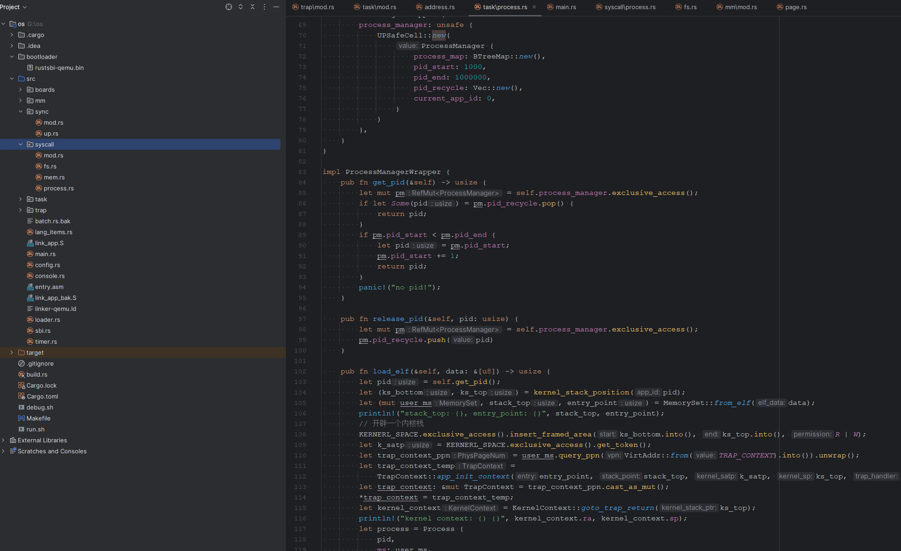Click the debug.sh shell script icon
The height and width of the screenshot is (551, 901).
point(21,407)
